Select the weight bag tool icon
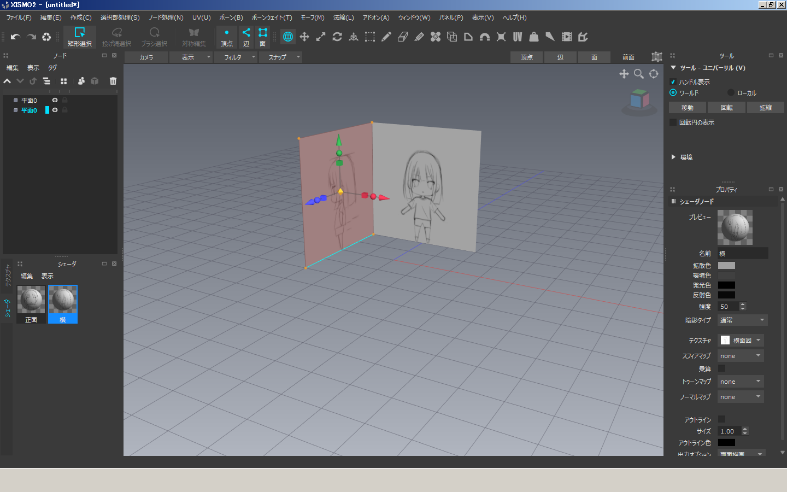 coord(534,37)
